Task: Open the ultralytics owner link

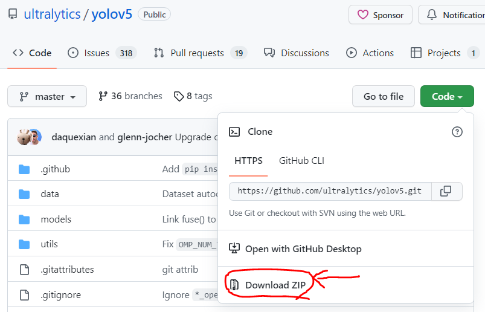Action: point(52,15)
